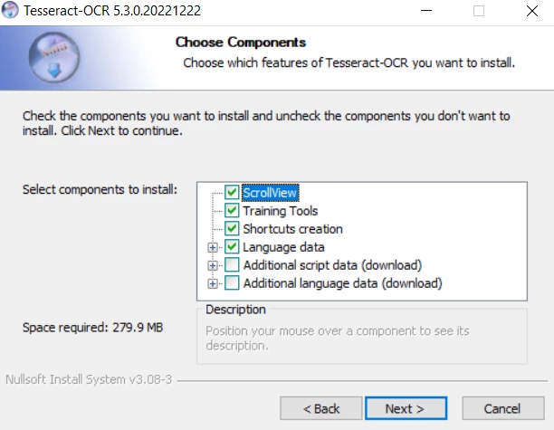Click the Choose Components heading
554x430 pixels.
tap(241, 42)
